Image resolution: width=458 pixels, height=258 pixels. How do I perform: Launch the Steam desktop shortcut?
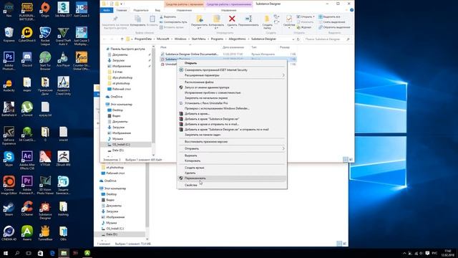[x=9, y=209]
